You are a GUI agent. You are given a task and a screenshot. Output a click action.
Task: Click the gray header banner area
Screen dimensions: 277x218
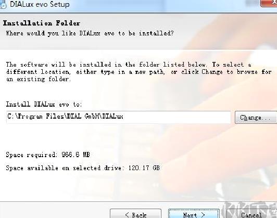click(138, 32)
